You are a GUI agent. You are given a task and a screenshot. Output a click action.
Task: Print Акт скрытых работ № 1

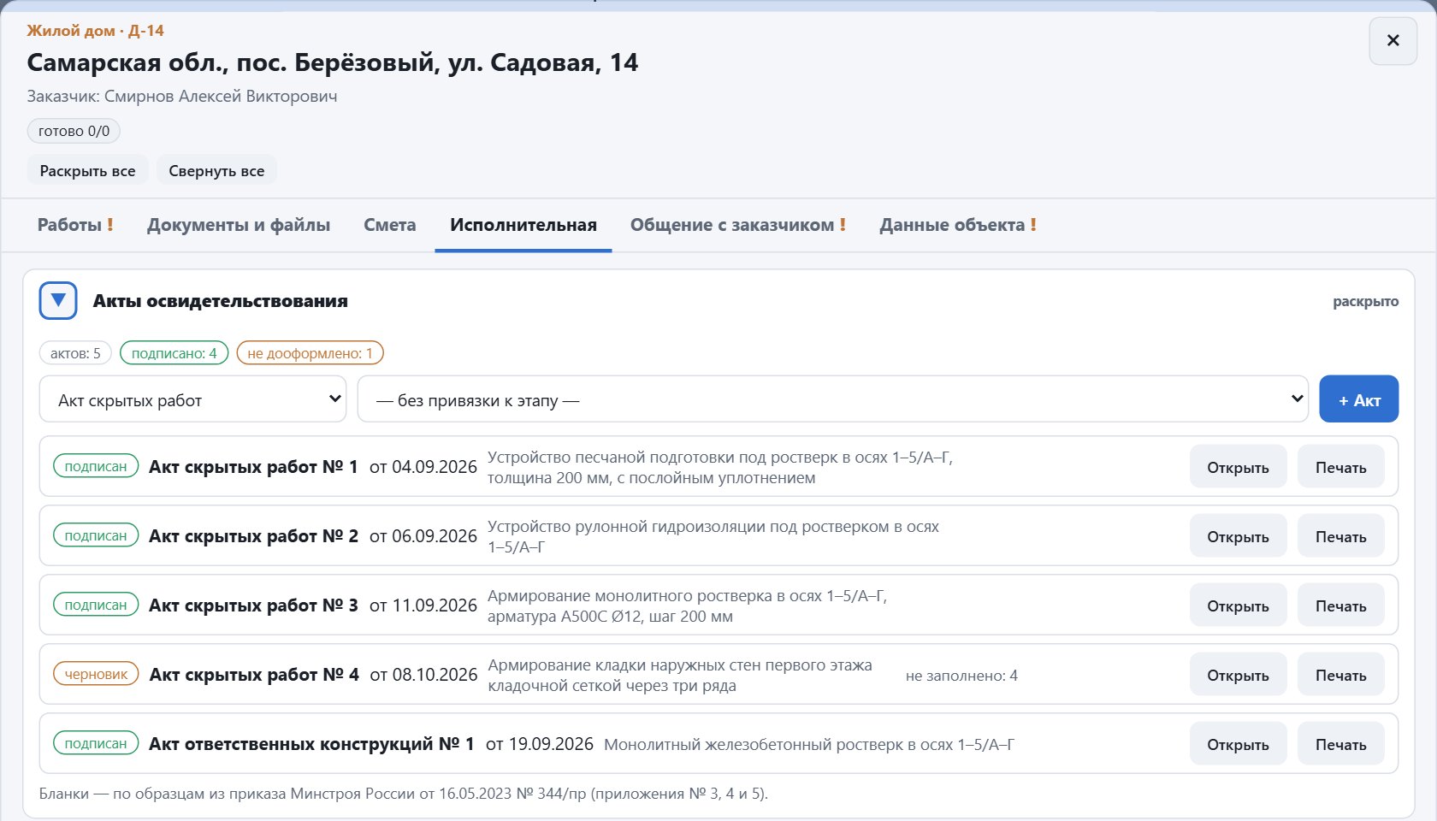click(x=1340, y=467)
